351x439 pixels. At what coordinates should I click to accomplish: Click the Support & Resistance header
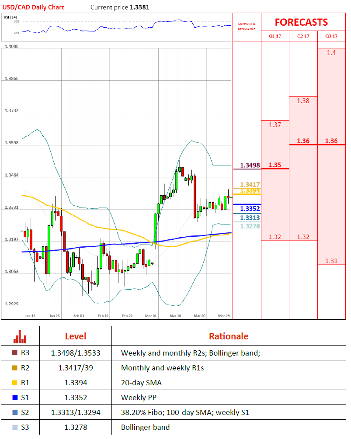247,26
